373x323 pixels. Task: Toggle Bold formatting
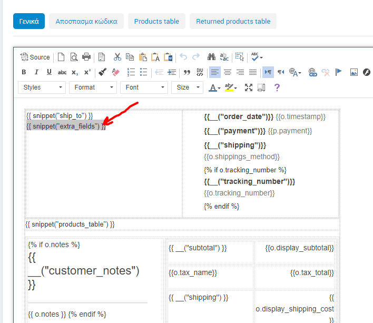[24, 72]
